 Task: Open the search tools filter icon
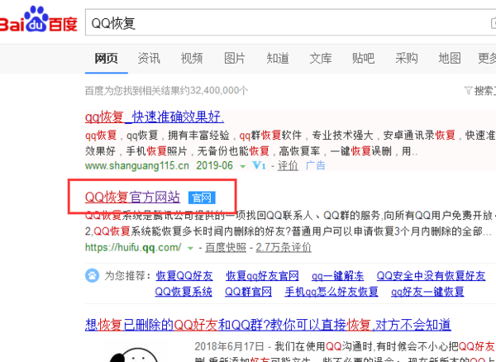coord(470,89)
